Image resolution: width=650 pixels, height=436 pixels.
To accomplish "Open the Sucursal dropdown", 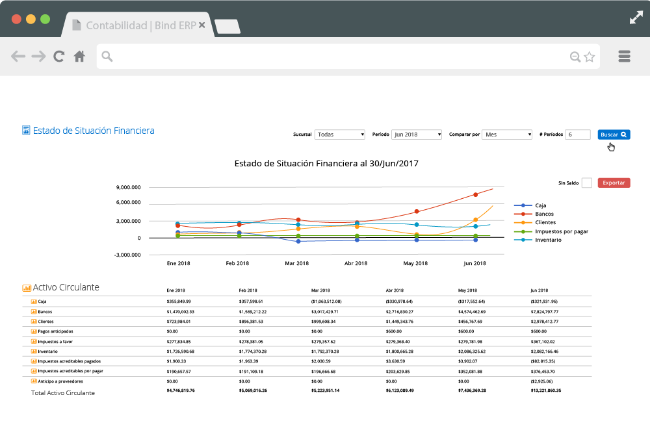I will pyautogui.click(x=339, y=135).
